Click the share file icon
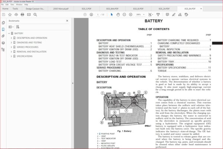 [x=186, y=14]
